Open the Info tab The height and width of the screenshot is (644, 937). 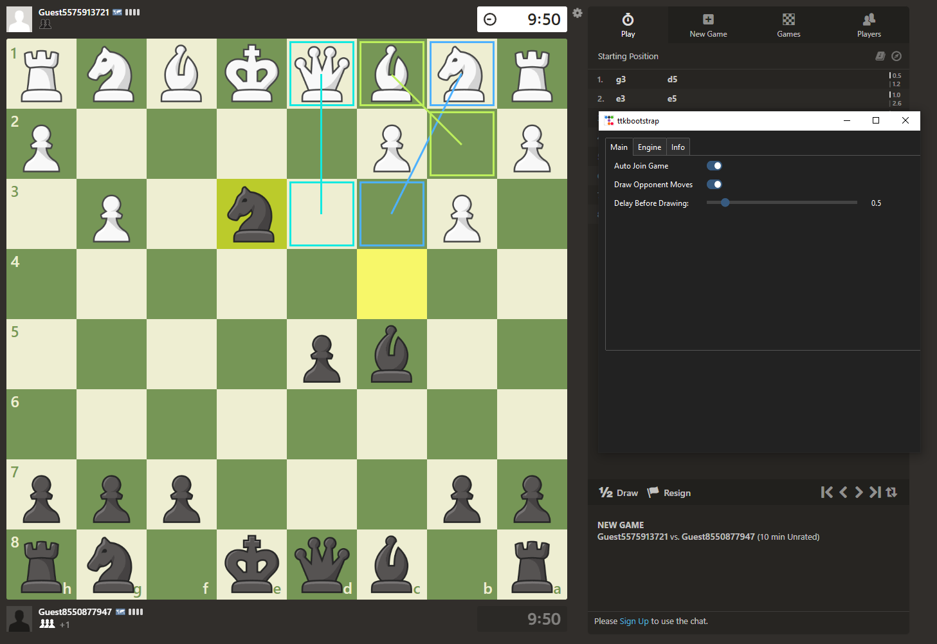coord(678,147)
